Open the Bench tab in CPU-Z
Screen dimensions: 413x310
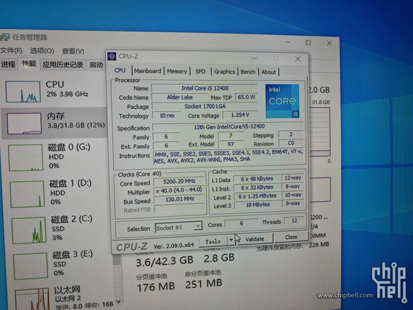coord(248,72)
